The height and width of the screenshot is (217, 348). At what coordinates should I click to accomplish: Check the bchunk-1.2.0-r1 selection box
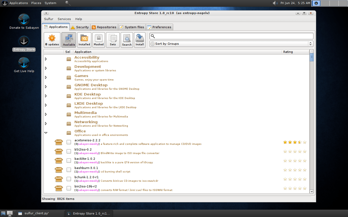69,179
